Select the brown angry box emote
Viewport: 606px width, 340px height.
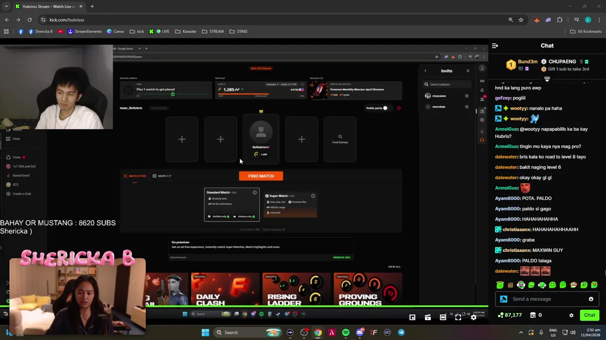coord(510,285)
